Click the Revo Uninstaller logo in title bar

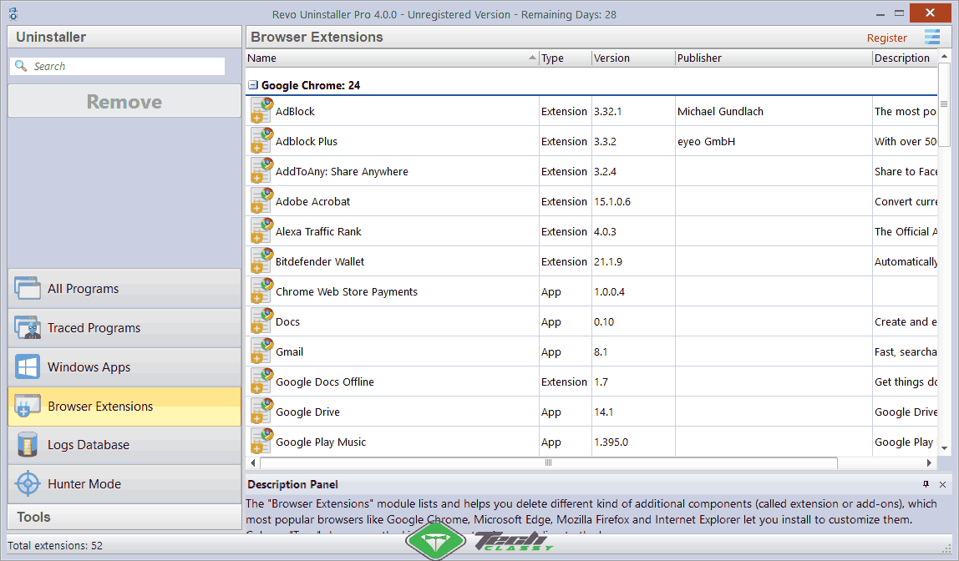[12, 13]
